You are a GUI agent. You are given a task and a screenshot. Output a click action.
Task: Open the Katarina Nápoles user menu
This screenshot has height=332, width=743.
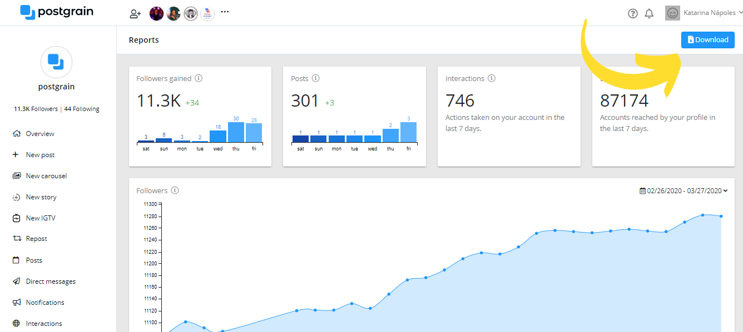tap(704, 13)
